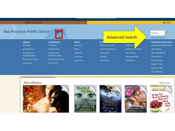Open Most Popular collection
This screenshot has width=175, height=131.
pos(157,57)
